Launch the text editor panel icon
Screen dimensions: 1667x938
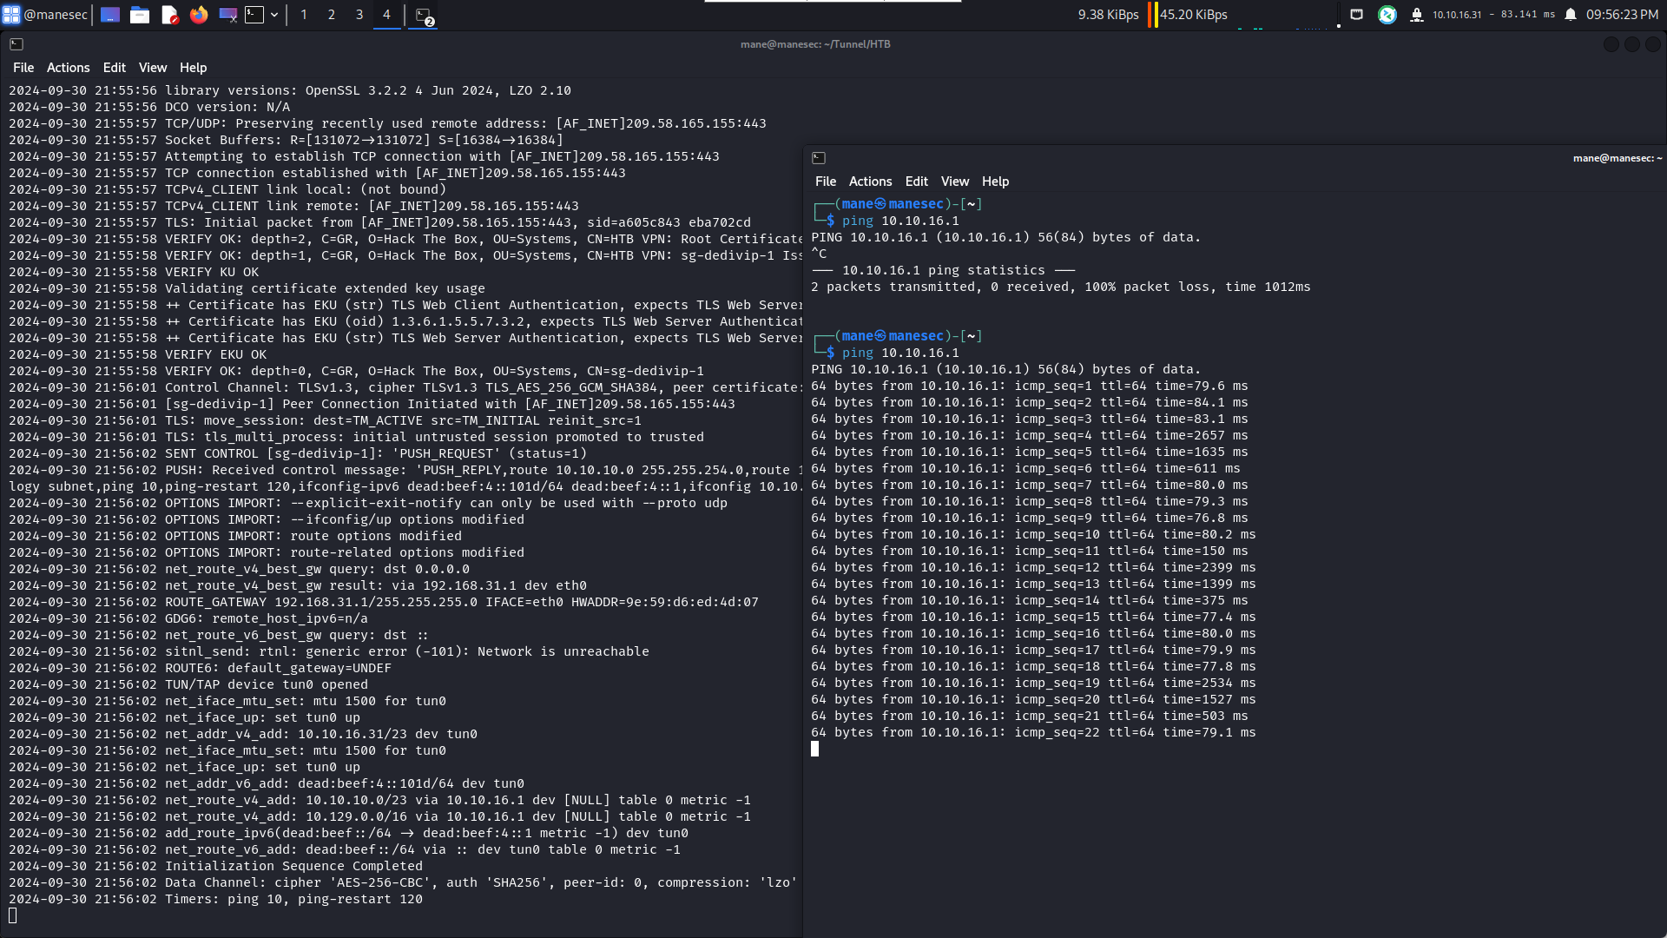point(170,15)
